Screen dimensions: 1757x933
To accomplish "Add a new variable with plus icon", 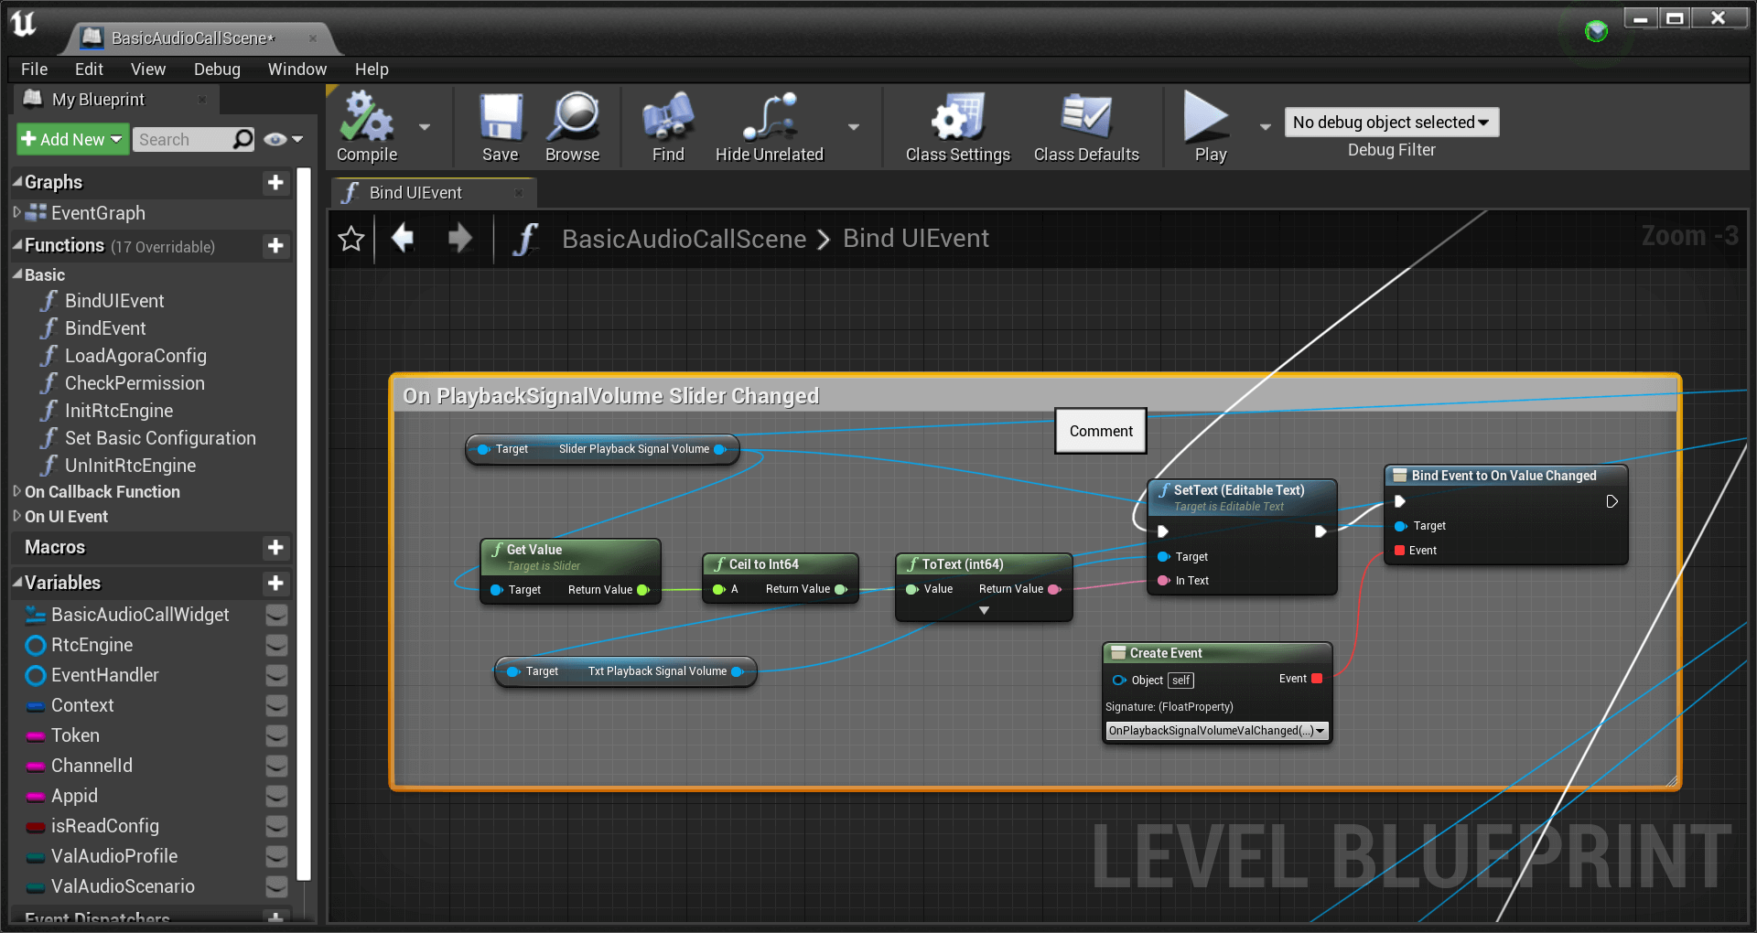I will (x=275, y=584).
